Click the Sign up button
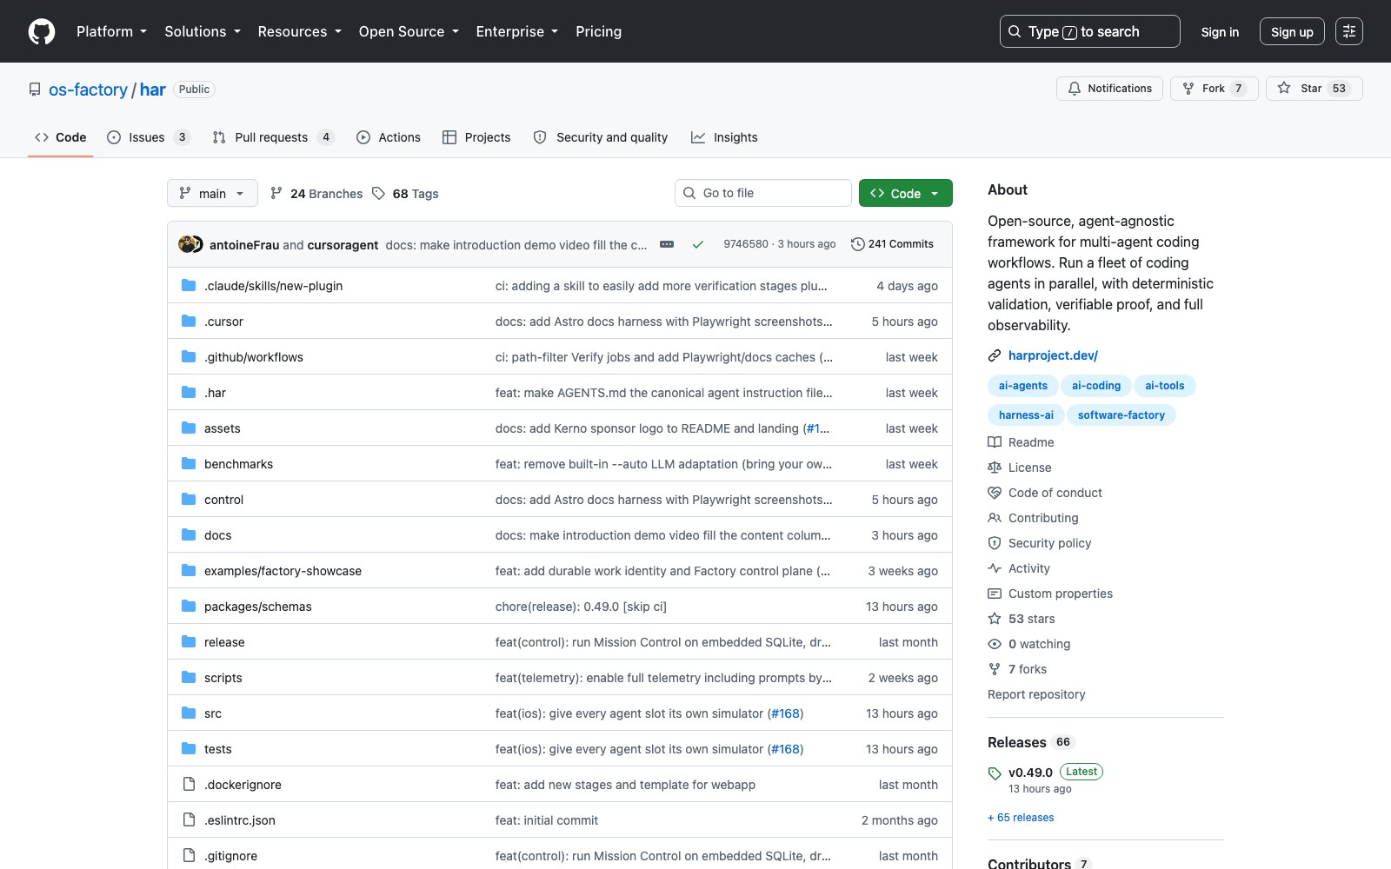The image size is (1391, 869). pos(1292,32)
